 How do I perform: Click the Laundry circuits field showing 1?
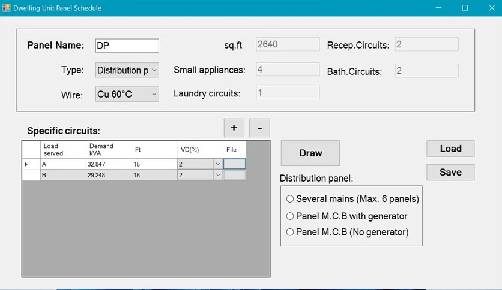(x=288, y=93)
